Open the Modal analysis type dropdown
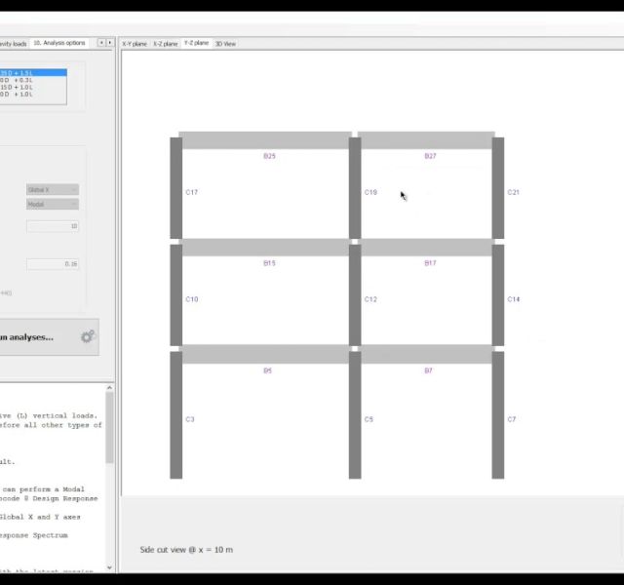Viewport: 624px width, 585px height. (53, 204)
